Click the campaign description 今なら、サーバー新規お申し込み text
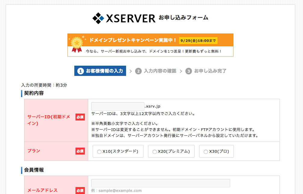Image resolution: width=303 pixels, height=194 pixels. 154,51
